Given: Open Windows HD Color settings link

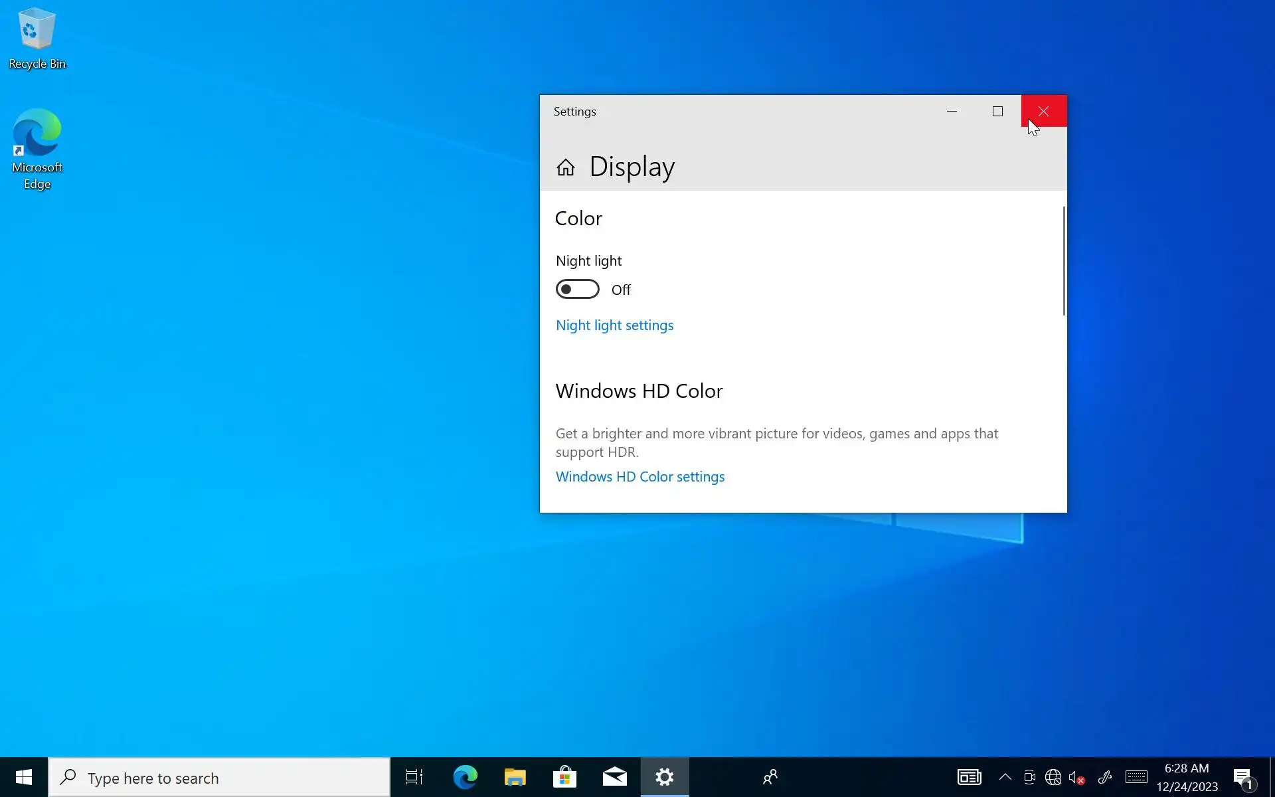Looking at the screenshot, I should click(x=639, y=477).
